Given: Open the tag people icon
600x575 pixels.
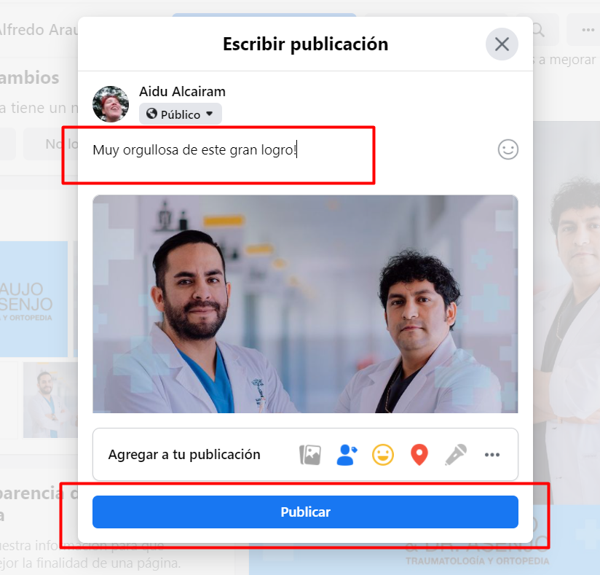Looking at the screenshot, I should tap(347, 455).
